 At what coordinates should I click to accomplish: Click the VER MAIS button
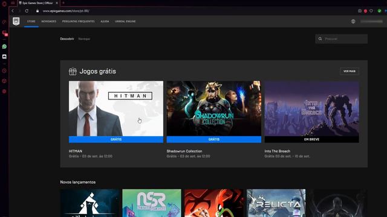(350, 71)
